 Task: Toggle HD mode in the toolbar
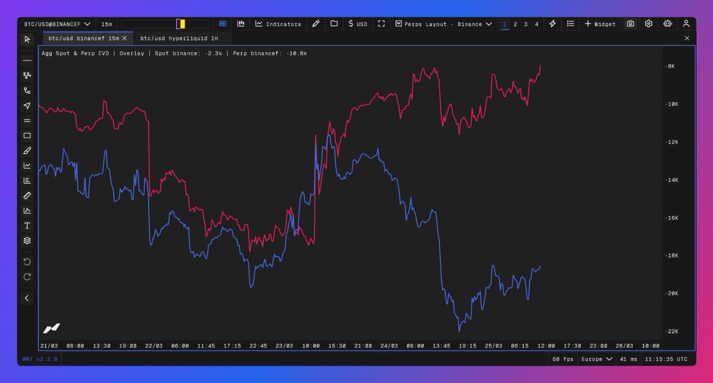pyautogui.click(x=222, y=23)
